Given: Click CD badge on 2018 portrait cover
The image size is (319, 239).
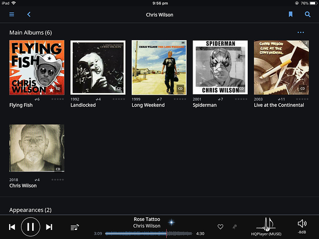Looking at the screenshot, I should click(58, 169).
